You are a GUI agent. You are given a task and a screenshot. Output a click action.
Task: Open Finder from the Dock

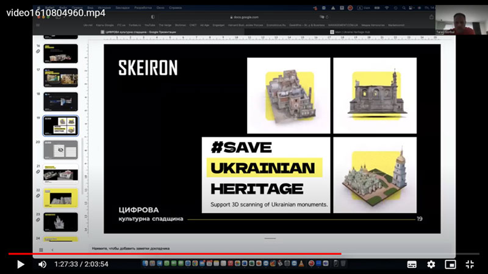tap(145, 264)
